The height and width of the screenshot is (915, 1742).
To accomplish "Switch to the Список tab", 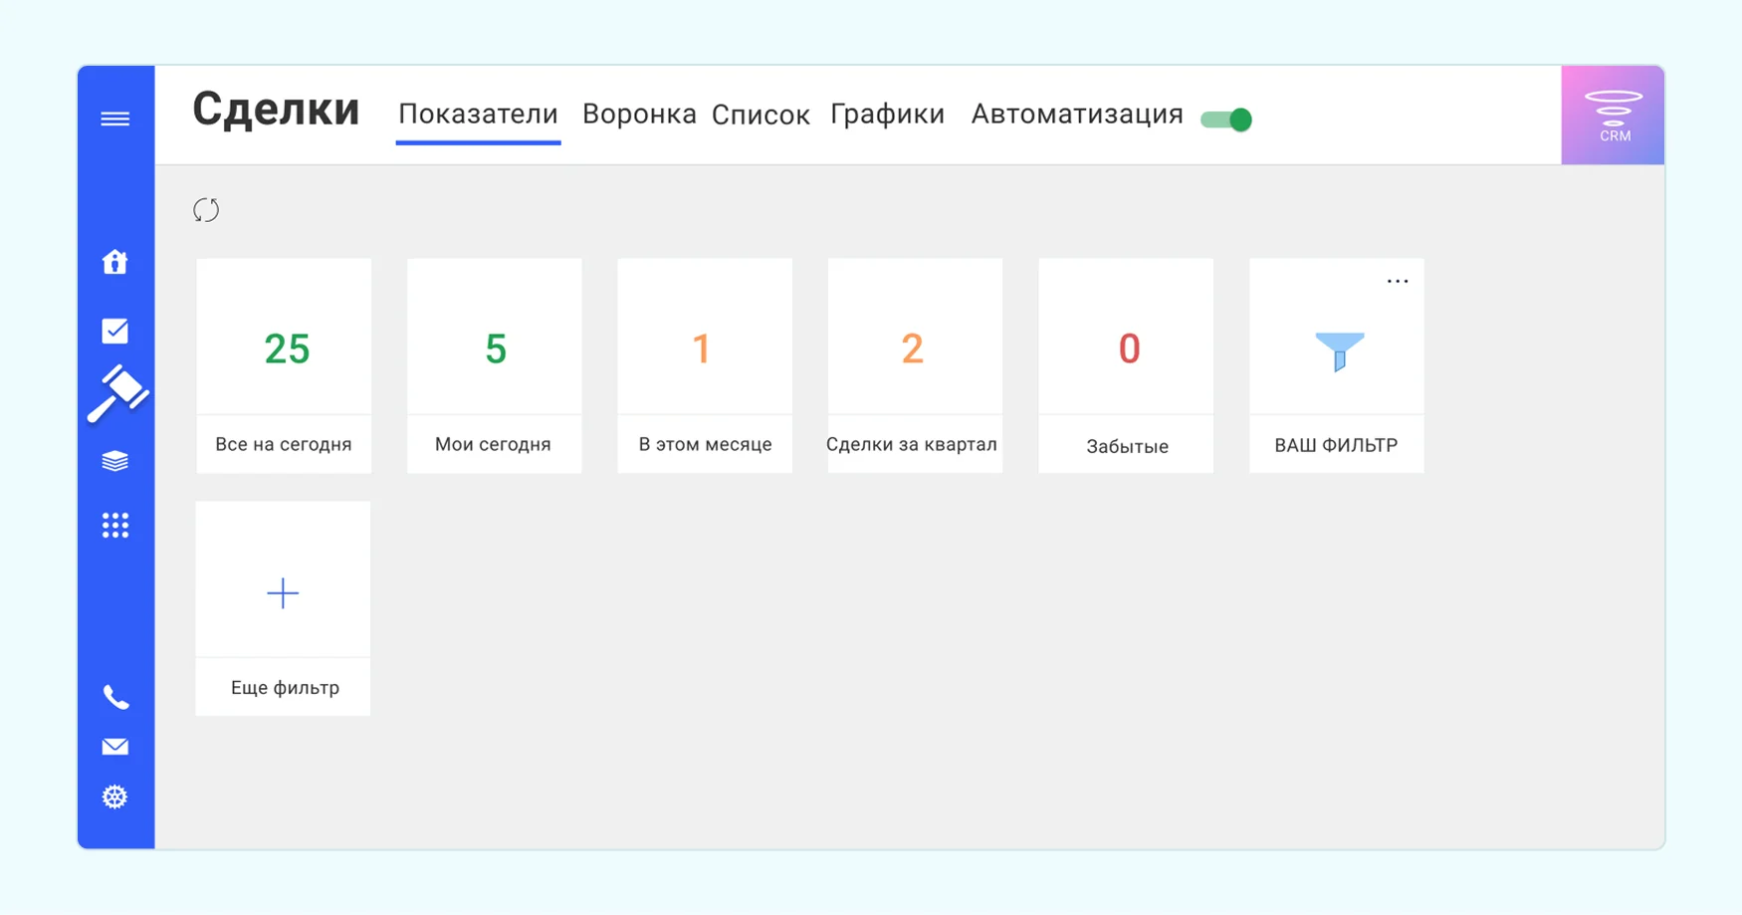I will (x=761, y=115).
